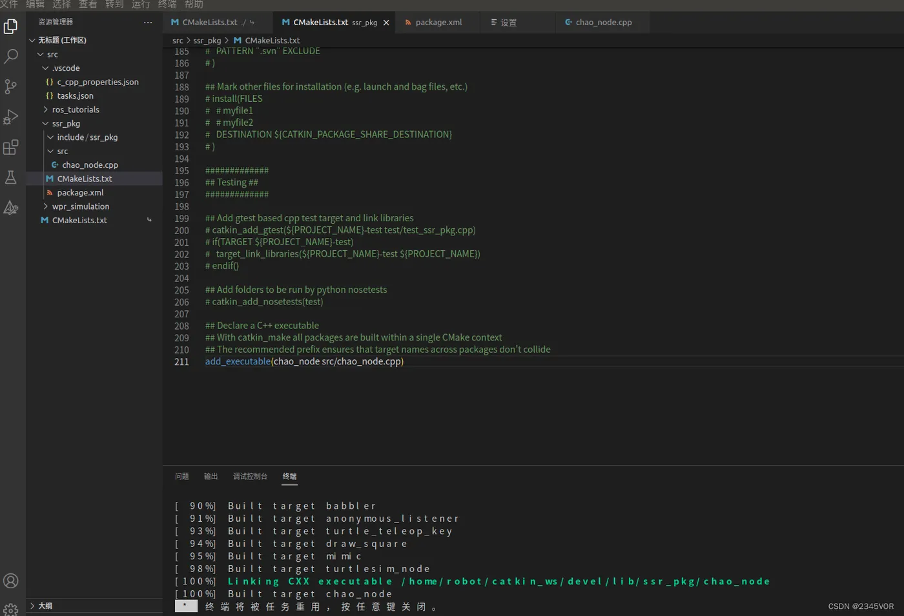This screenshot has height=616, width=904.
Task: Open the View menu
Action: pos(88,4)
